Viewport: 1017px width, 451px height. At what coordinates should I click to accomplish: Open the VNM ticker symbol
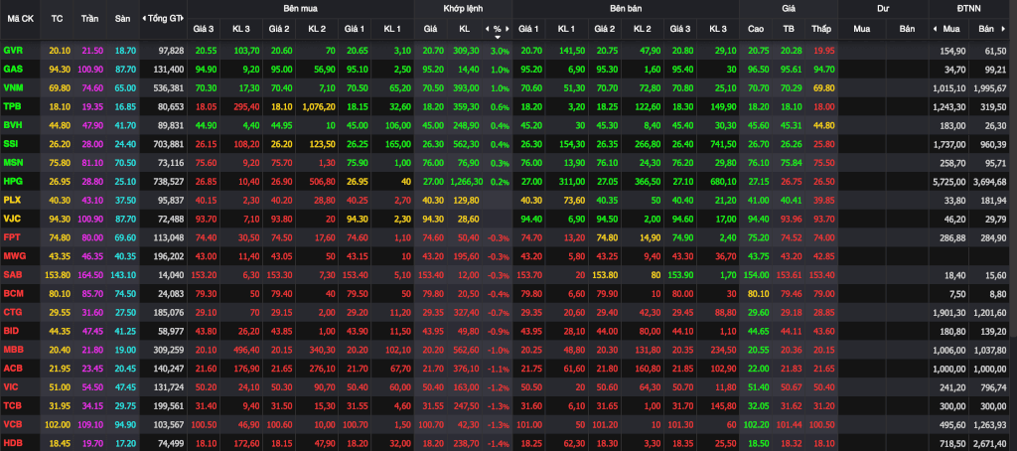point(13,87)
